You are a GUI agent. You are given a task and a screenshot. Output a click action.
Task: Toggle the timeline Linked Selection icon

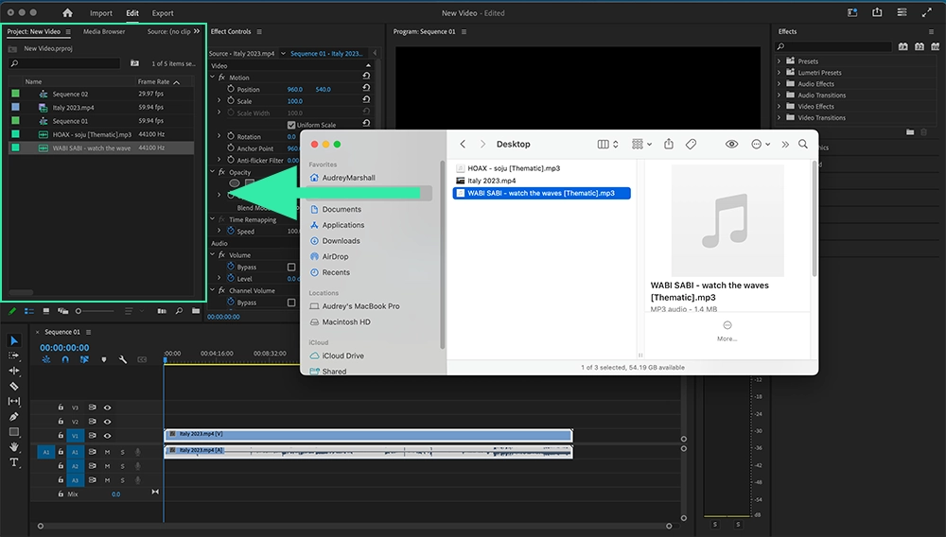84,359
